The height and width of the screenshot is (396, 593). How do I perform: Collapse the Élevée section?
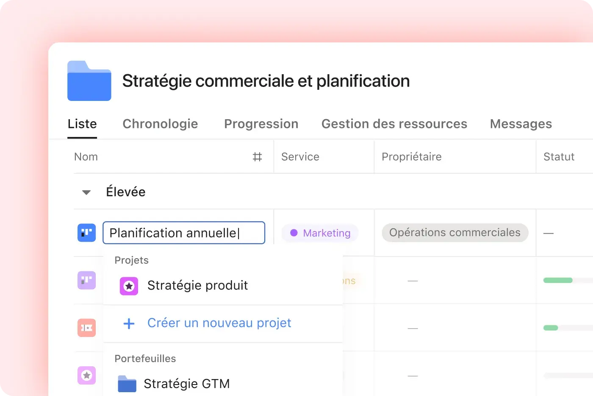pos(86,192)
